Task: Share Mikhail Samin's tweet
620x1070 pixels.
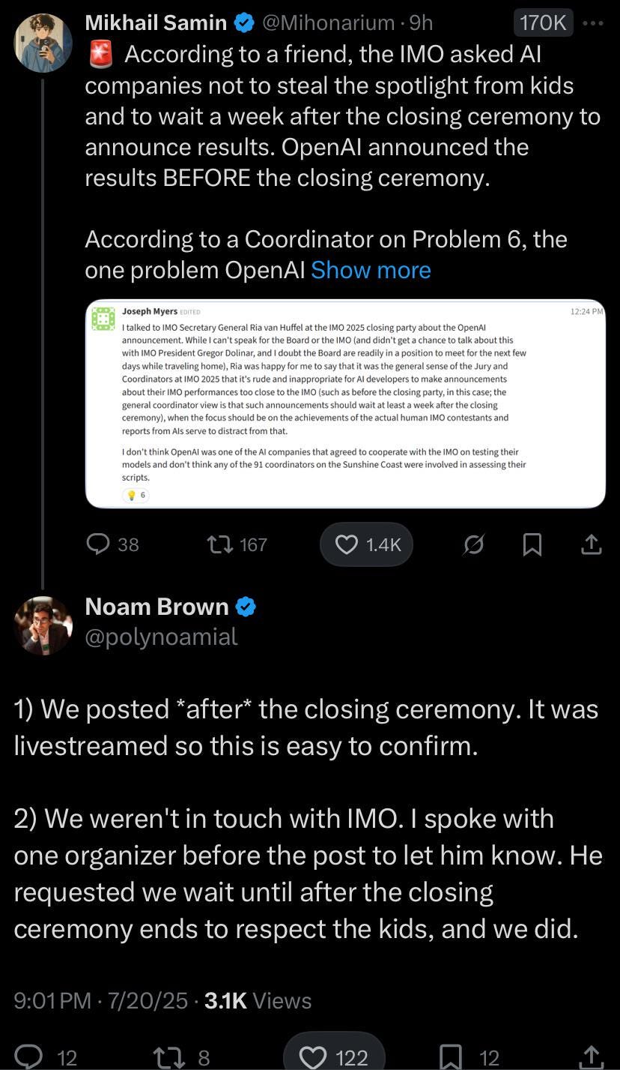Action: coord(590,544)
